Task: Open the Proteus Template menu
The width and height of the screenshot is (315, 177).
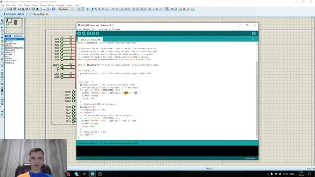Action: tap(60, 5)
